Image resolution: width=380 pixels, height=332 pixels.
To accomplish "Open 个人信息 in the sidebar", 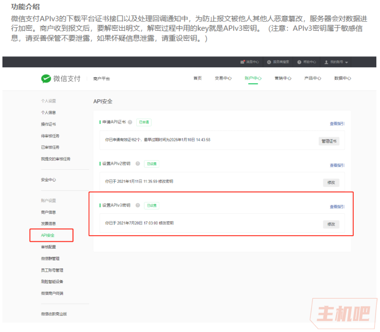I will click(x=49, y=113).
